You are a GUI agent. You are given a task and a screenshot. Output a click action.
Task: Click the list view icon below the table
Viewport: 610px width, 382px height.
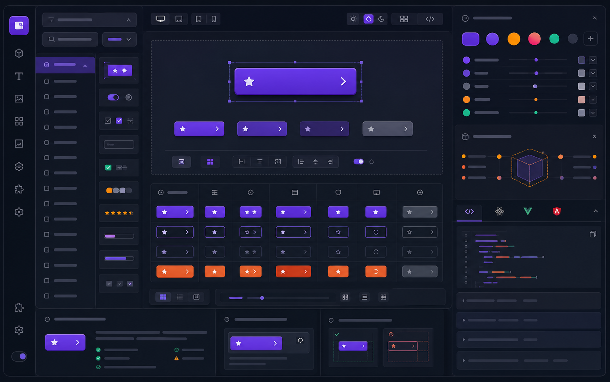click(x=180, y=297)
